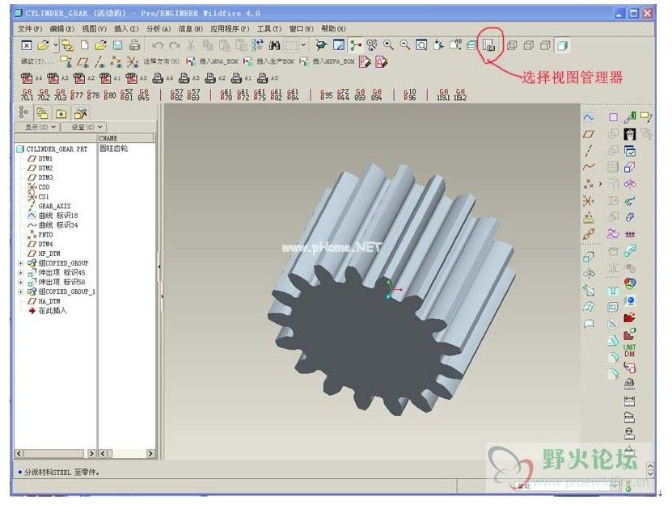
Task: Click the 插入生产BOM button
Action: click(269, 61)
